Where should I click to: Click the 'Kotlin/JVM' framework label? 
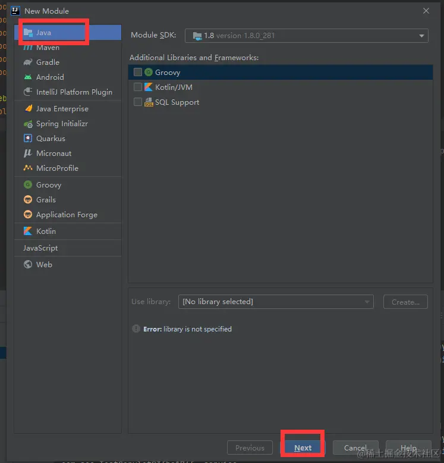click(174, 87)
